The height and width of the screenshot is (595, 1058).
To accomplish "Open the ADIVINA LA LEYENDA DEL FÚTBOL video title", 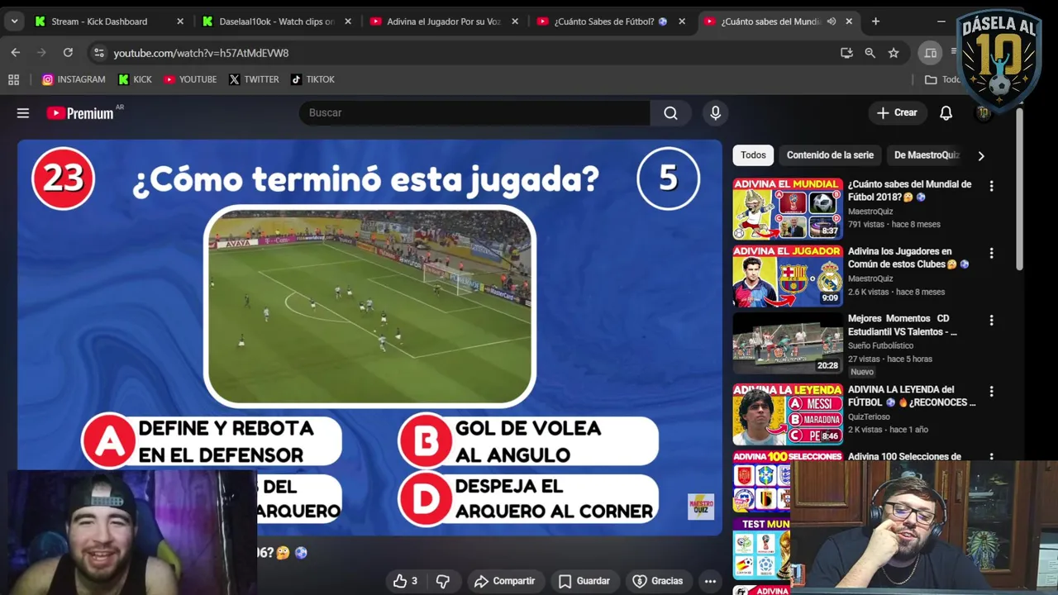I will point(912,396).
